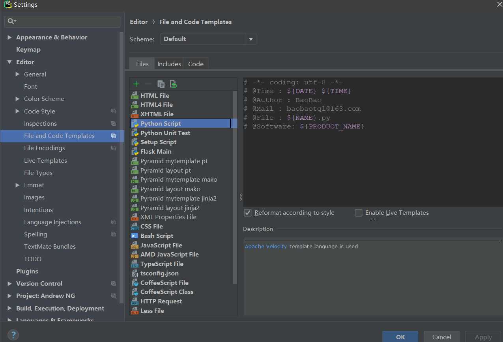Click the Copy Template icon
Screen dimensions: 503x342
coord(161,84)
